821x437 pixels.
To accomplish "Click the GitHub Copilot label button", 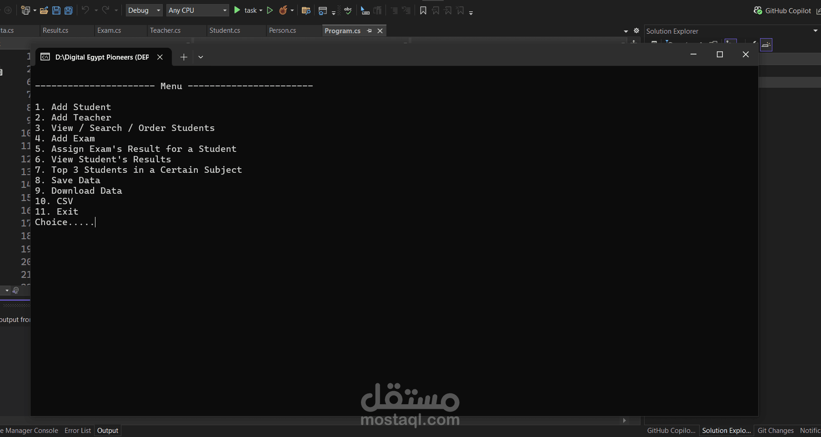I will (788, 10).
